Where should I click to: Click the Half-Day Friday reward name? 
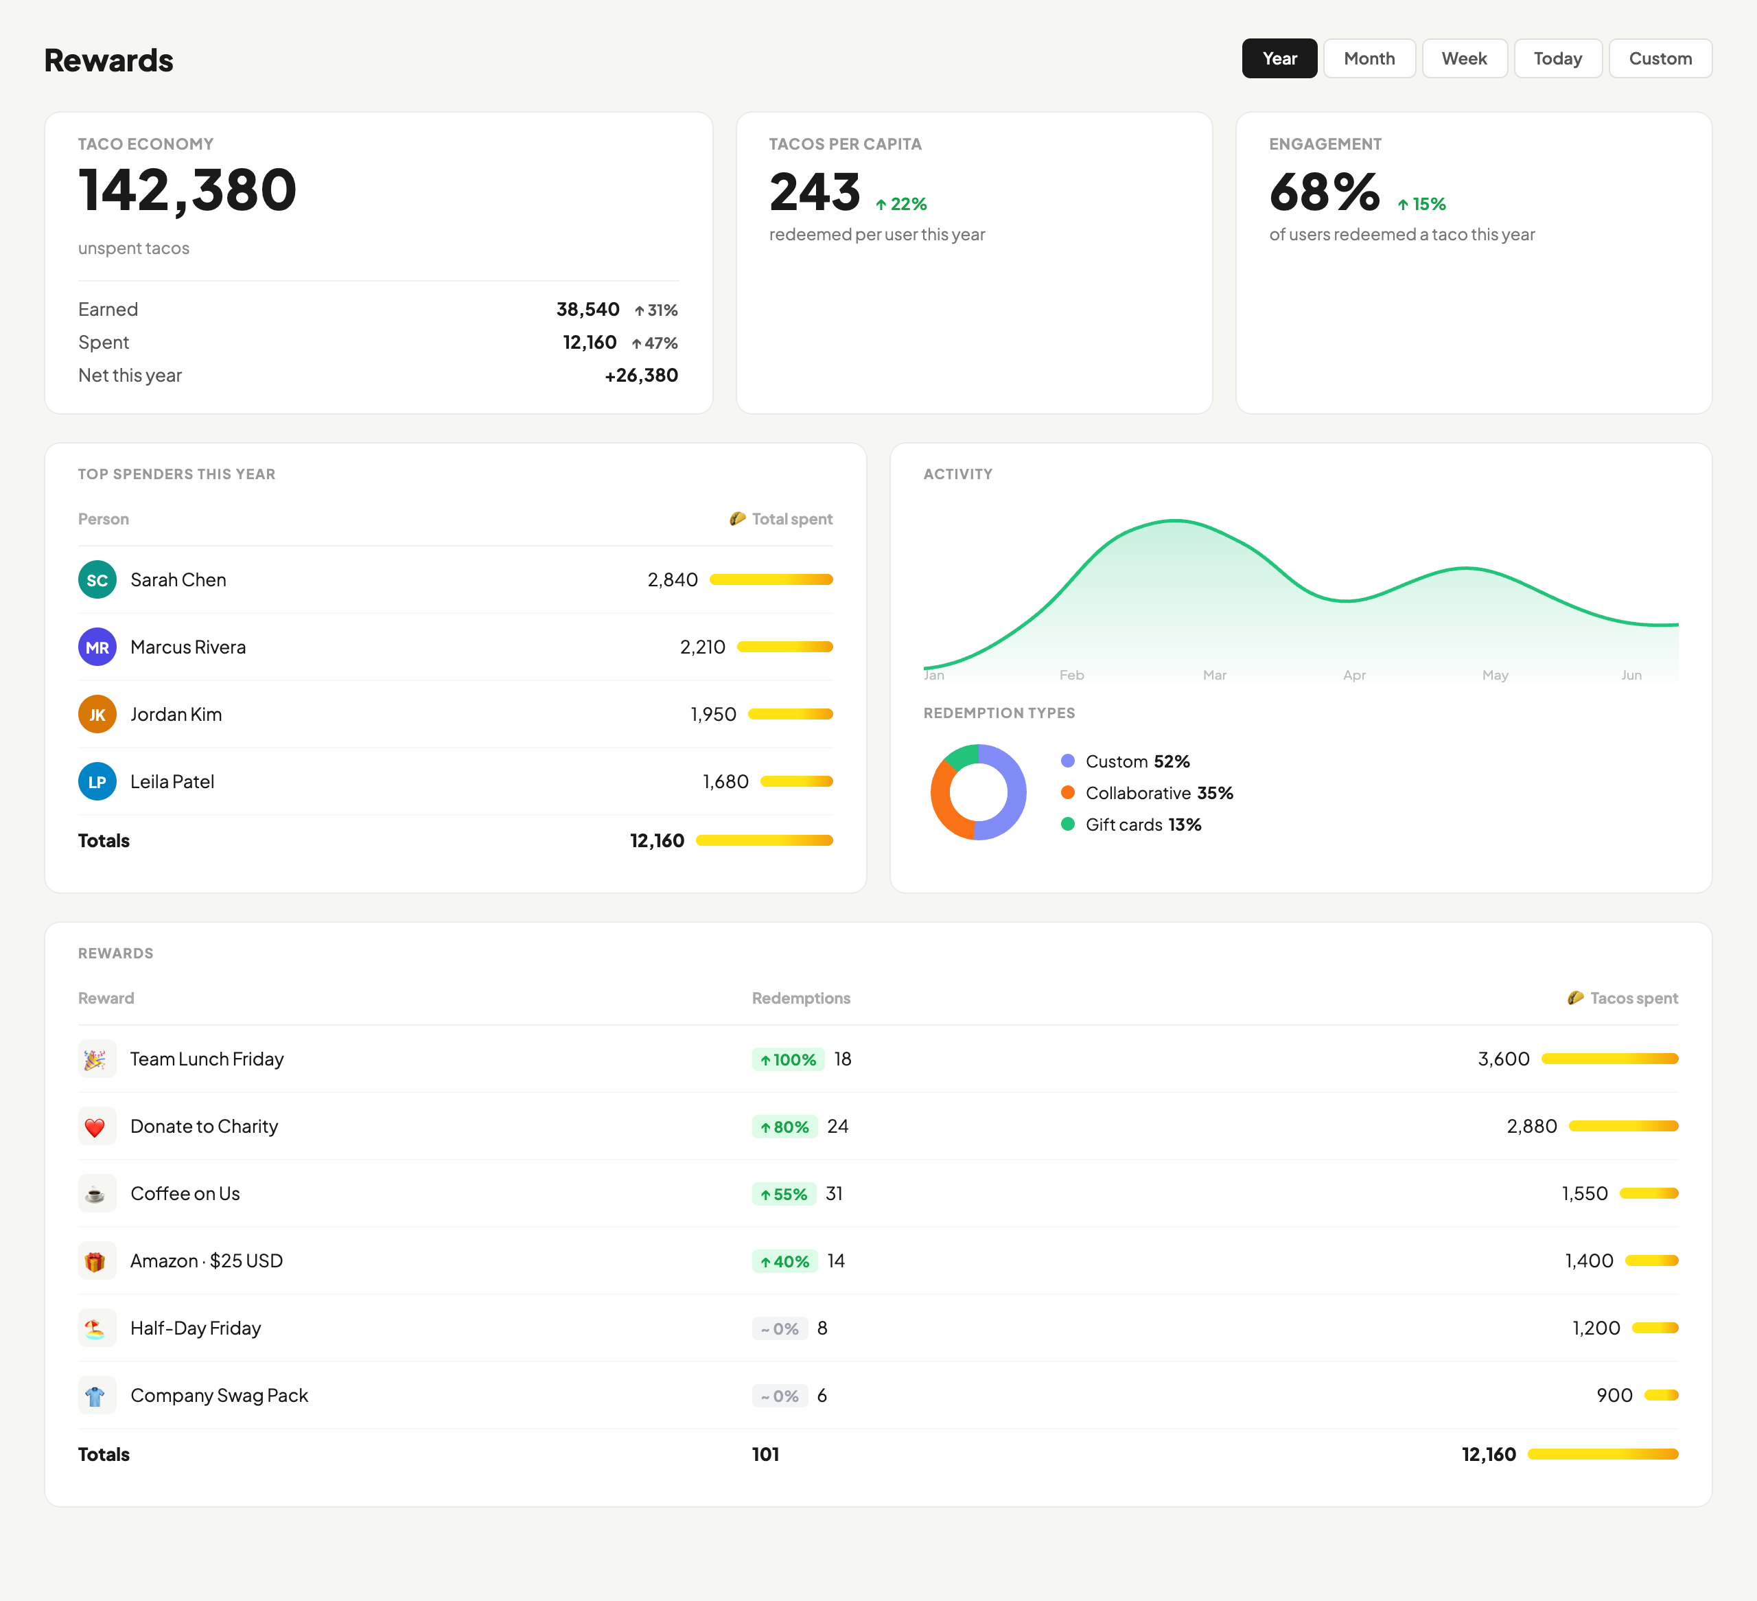(195, 1328)
